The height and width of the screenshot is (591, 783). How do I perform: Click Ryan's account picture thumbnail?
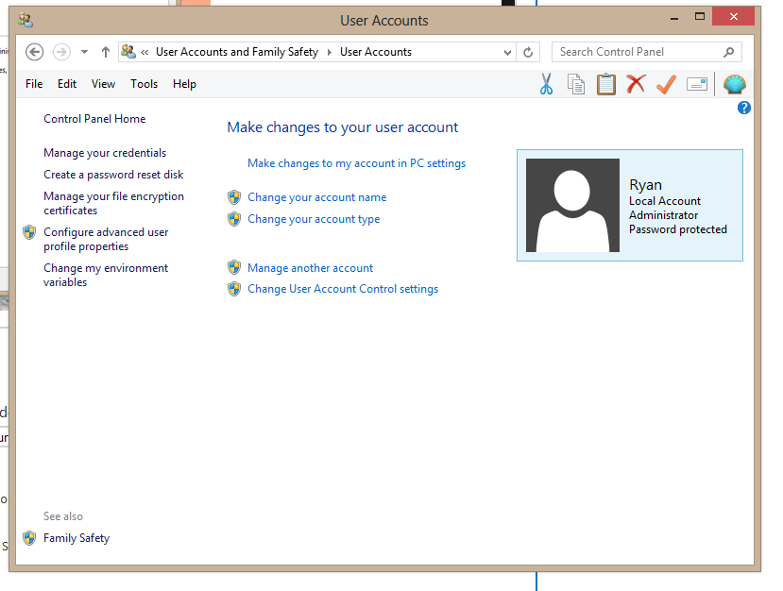pyautogui.click(x=572, y=205)
